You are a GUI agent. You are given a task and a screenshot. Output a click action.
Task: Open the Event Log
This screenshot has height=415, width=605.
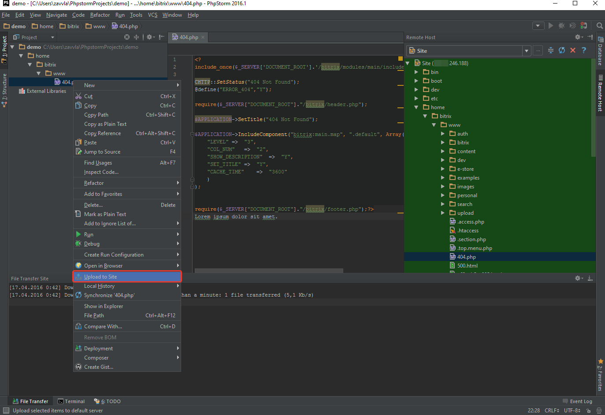pos(577,401)
